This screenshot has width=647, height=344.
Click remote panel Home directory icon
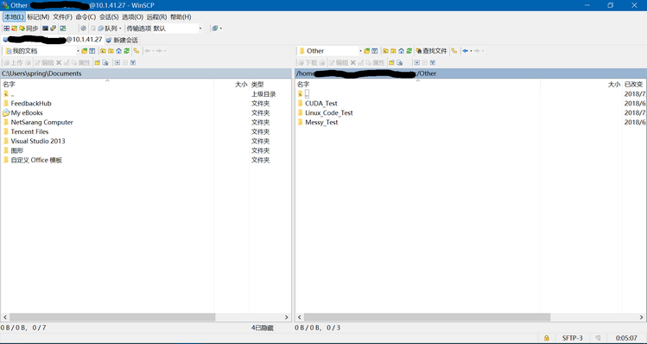401,51
